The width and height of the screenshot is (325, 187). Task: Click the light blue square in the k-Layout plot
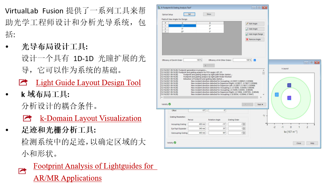[x=277, y=94]
